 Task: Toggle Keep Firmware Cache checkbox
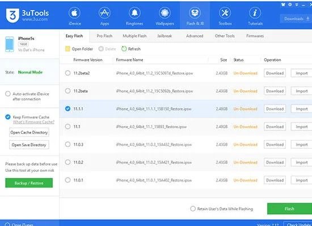click(8, 117)
